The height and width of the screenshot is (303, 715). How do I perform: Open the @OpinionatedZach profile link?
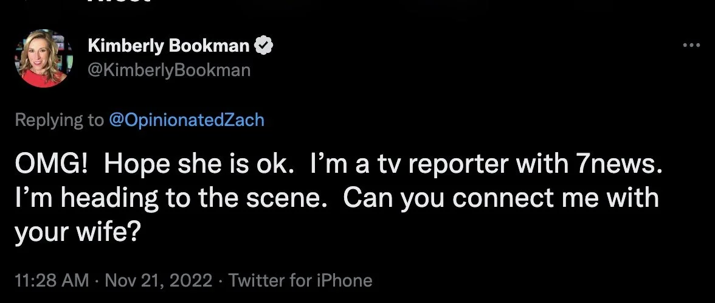click(186, 120)
